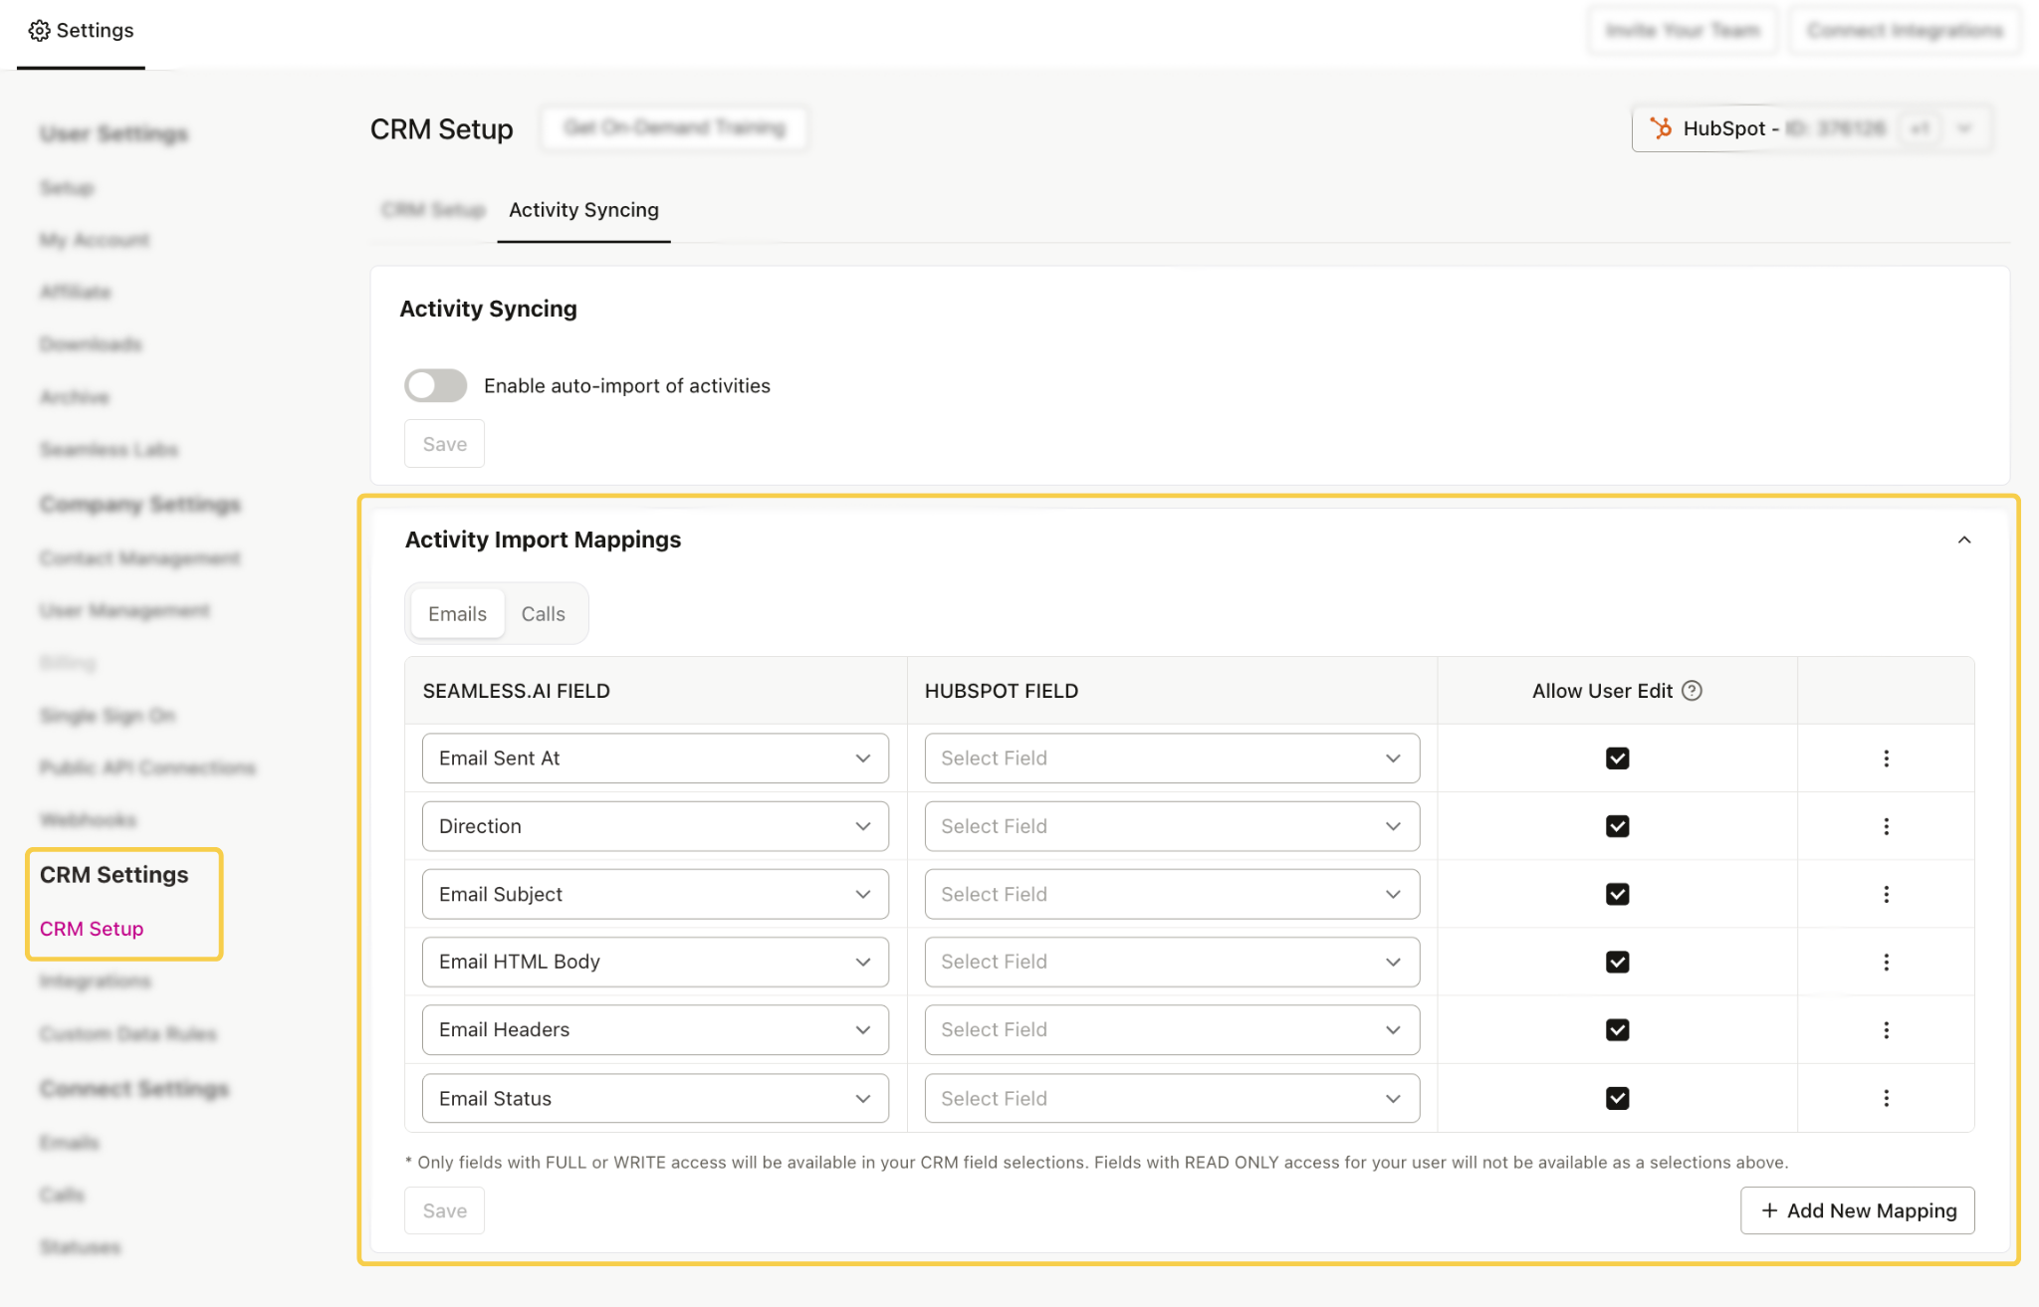Open the options menu for the Email Sent At row
Image resolution: width=2039 pixels, height=1307 pixels.
(1886, 759)
